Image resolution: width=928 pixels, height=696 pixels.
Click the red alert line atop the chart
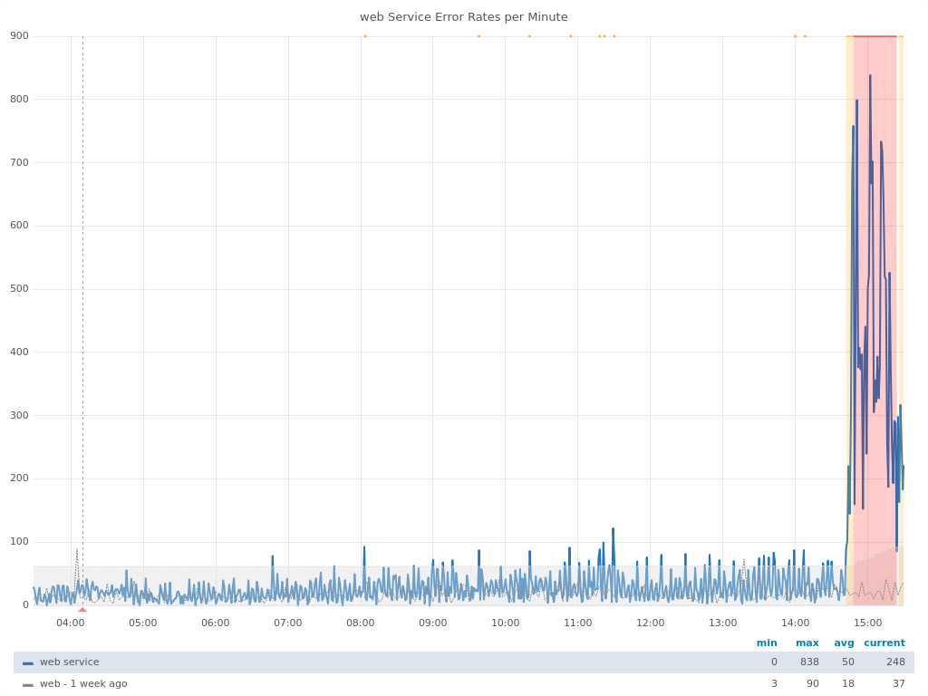click(875, 36)
